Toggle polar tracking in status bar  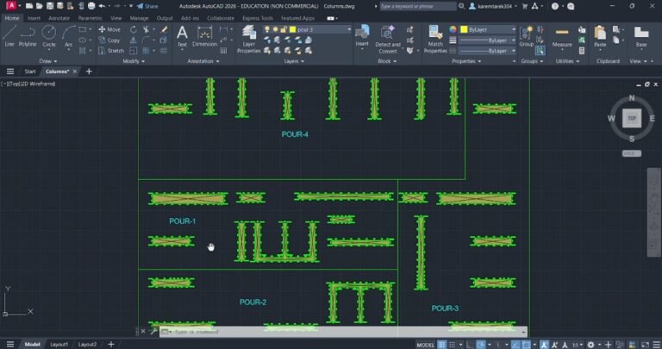[481, 345]
